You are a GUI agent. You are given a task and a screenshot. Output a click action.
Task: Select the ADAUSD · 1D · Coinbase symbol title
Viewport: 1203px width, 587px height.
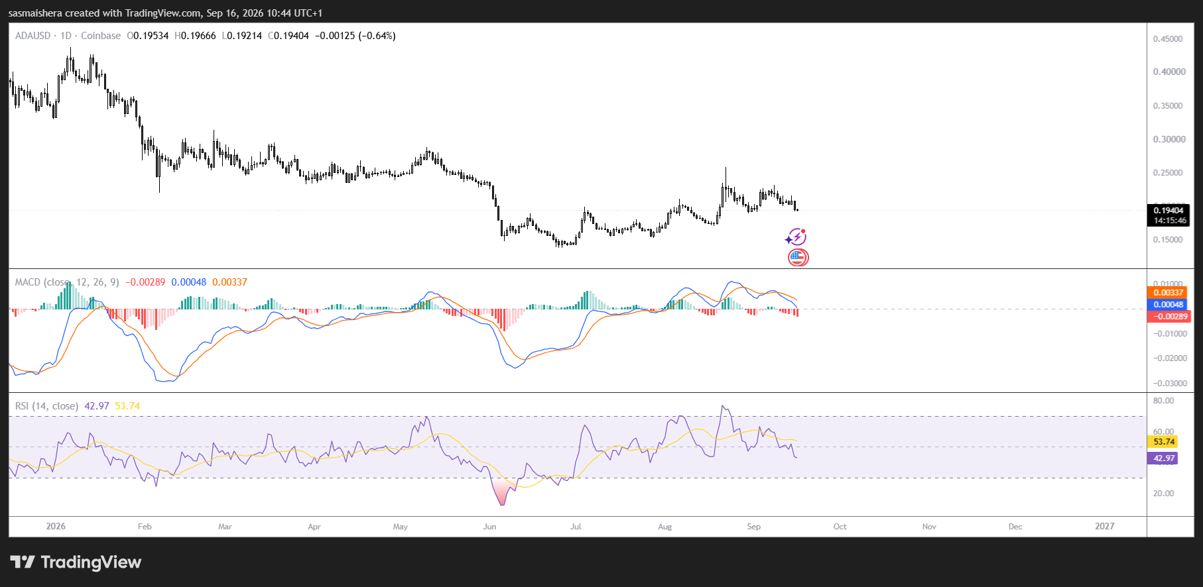[x=68, y=36]
